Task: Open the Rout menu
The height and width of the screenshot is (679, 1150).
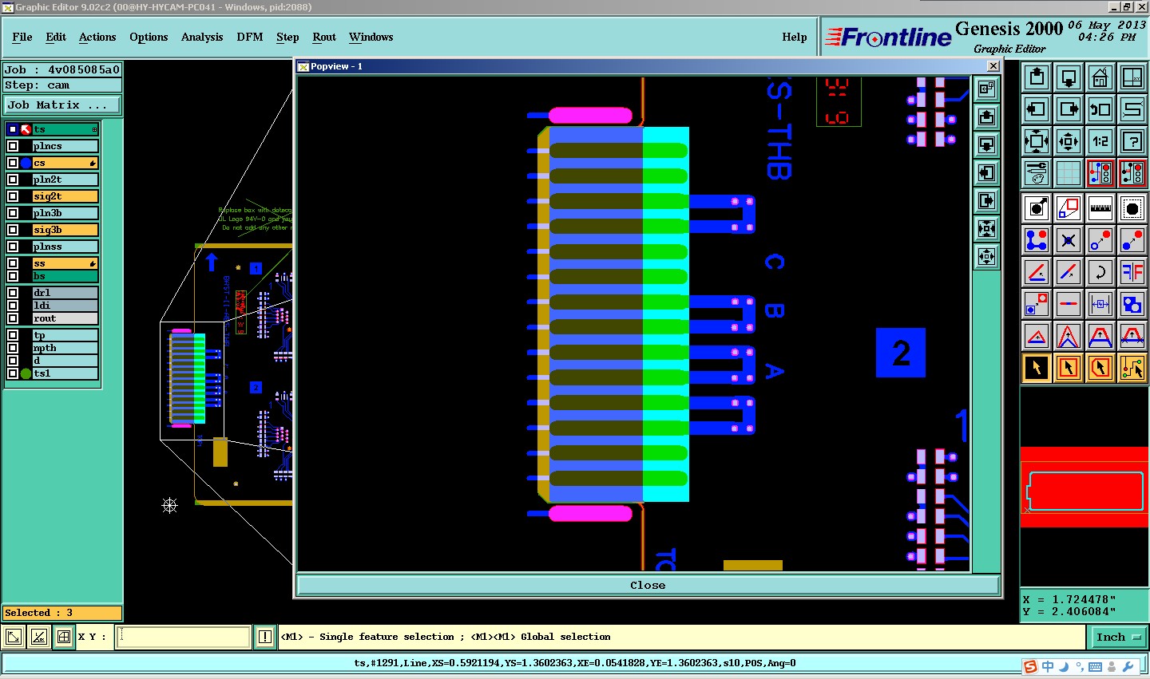Action: point(324,37)
